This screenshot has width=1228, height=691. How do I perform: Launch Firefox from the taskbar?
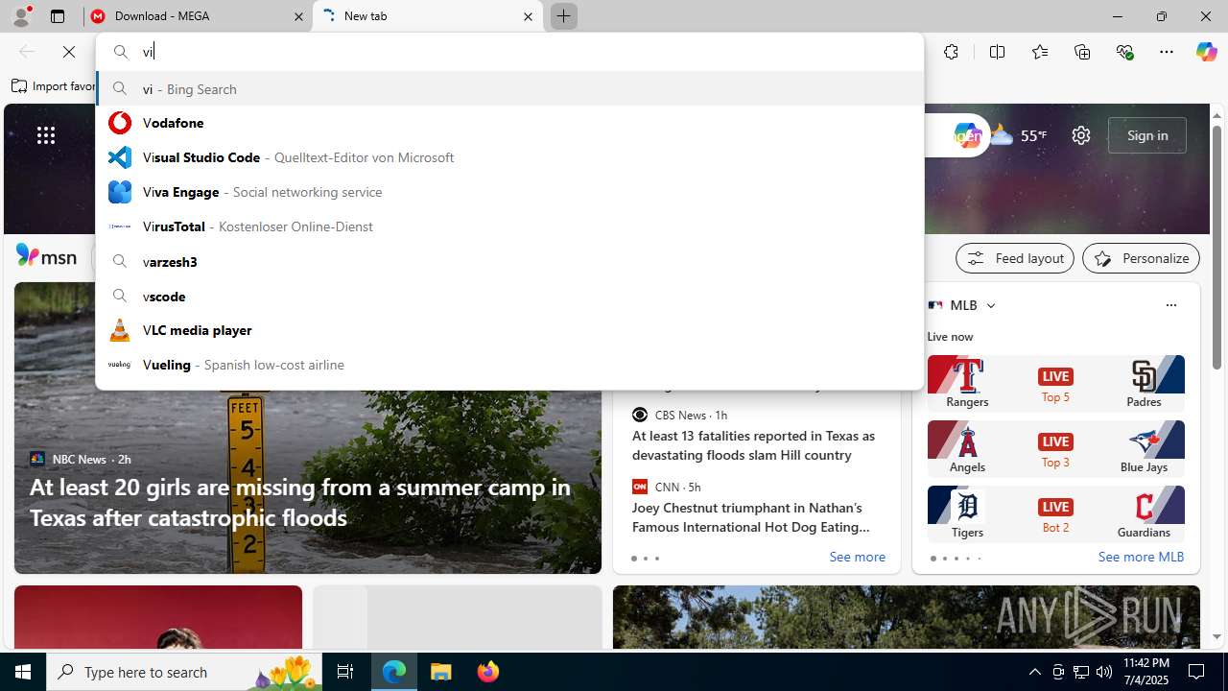(x=487, y=672)
